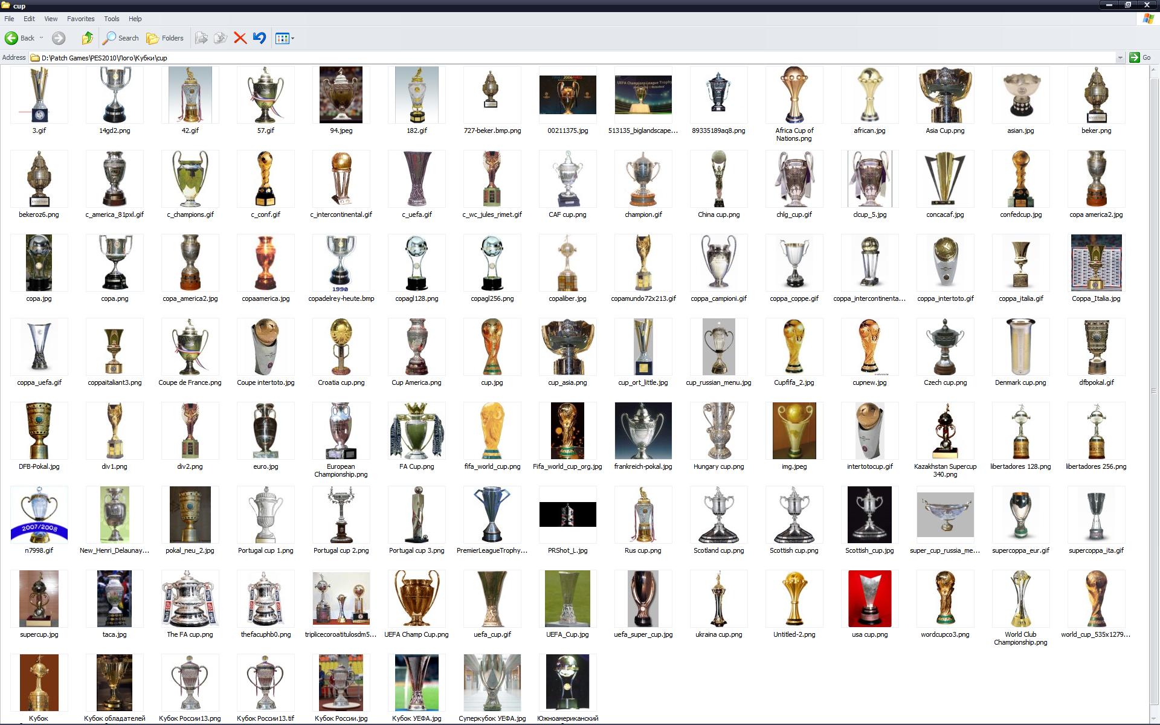Image resolution: width=1160 pixels, height=725 pixels.
Task: Click the red Delete icon
Action: tap(240, 38)
